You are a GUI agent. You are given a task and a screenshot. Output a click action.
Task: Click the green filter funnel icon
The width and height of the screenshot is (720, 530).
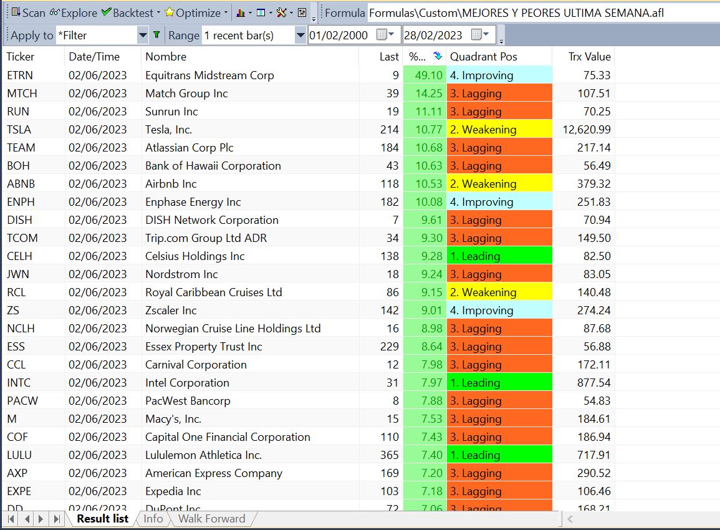click(156, 34)
